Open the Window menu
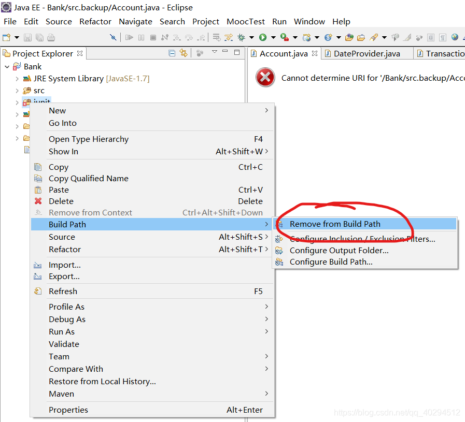Image resolution: width=465 pixels, height=422 pixels. (x=309, y=22)
